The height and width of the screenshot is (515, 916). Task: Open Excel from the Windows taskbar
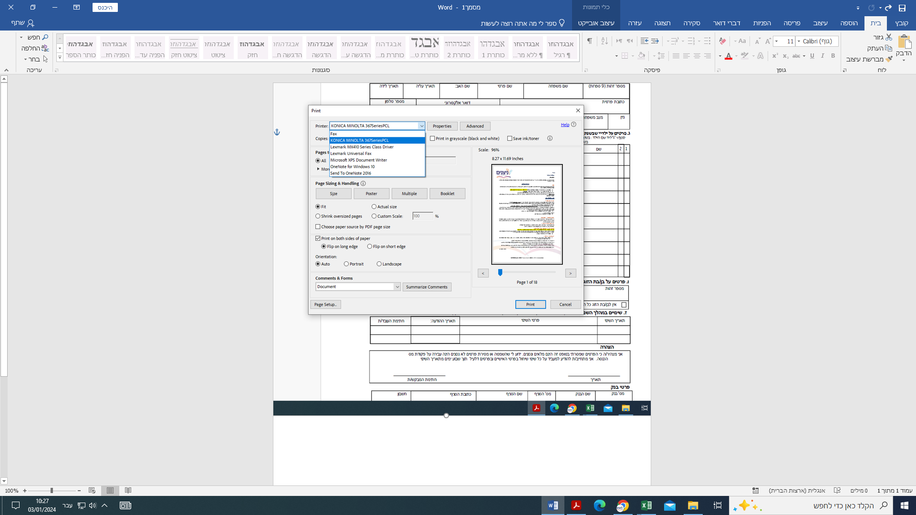[646, 505]
